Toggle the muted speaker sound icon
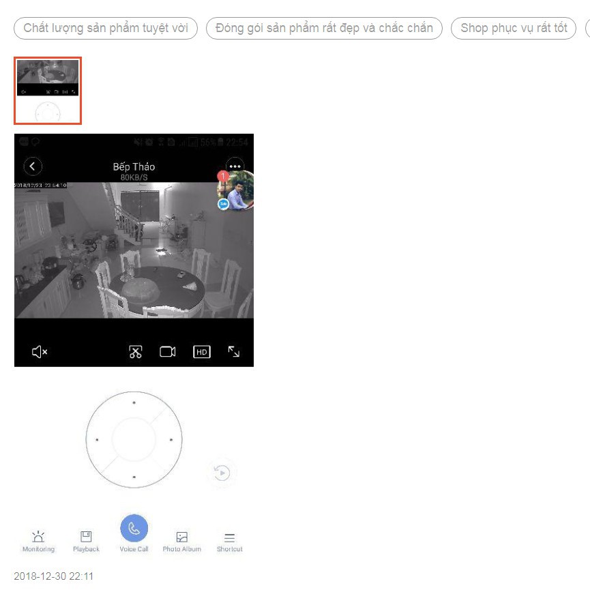590x590 pixels. (x=40, y=352)
